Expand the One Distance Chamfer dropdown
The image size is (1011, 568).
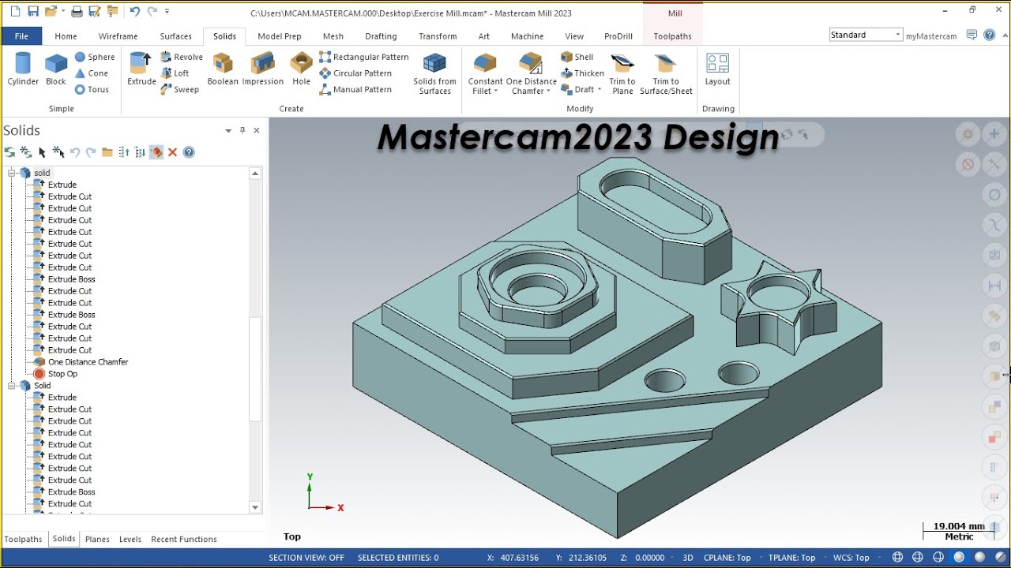click(x=548, y=92)
